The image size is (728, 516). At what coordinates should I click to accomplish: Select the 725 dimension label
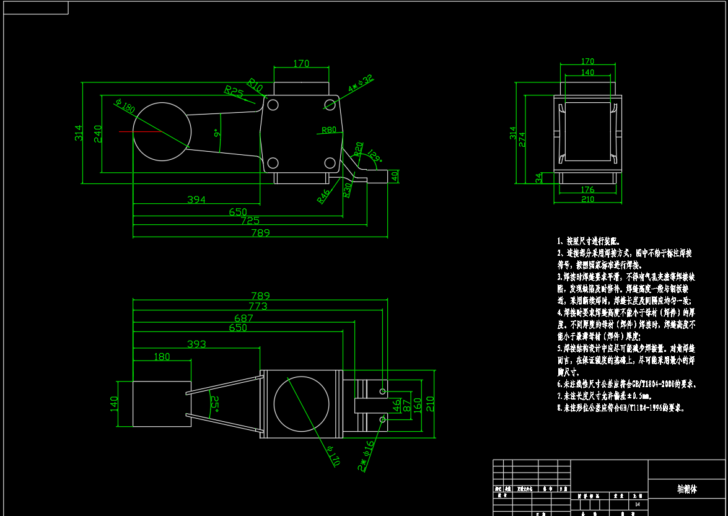tap(250, 221)
